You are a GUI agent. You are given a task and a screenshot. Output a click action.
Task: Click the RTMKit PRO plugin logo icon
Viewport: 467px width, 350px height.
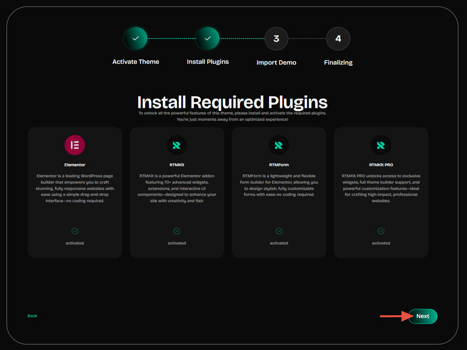(x=381, y=145)
